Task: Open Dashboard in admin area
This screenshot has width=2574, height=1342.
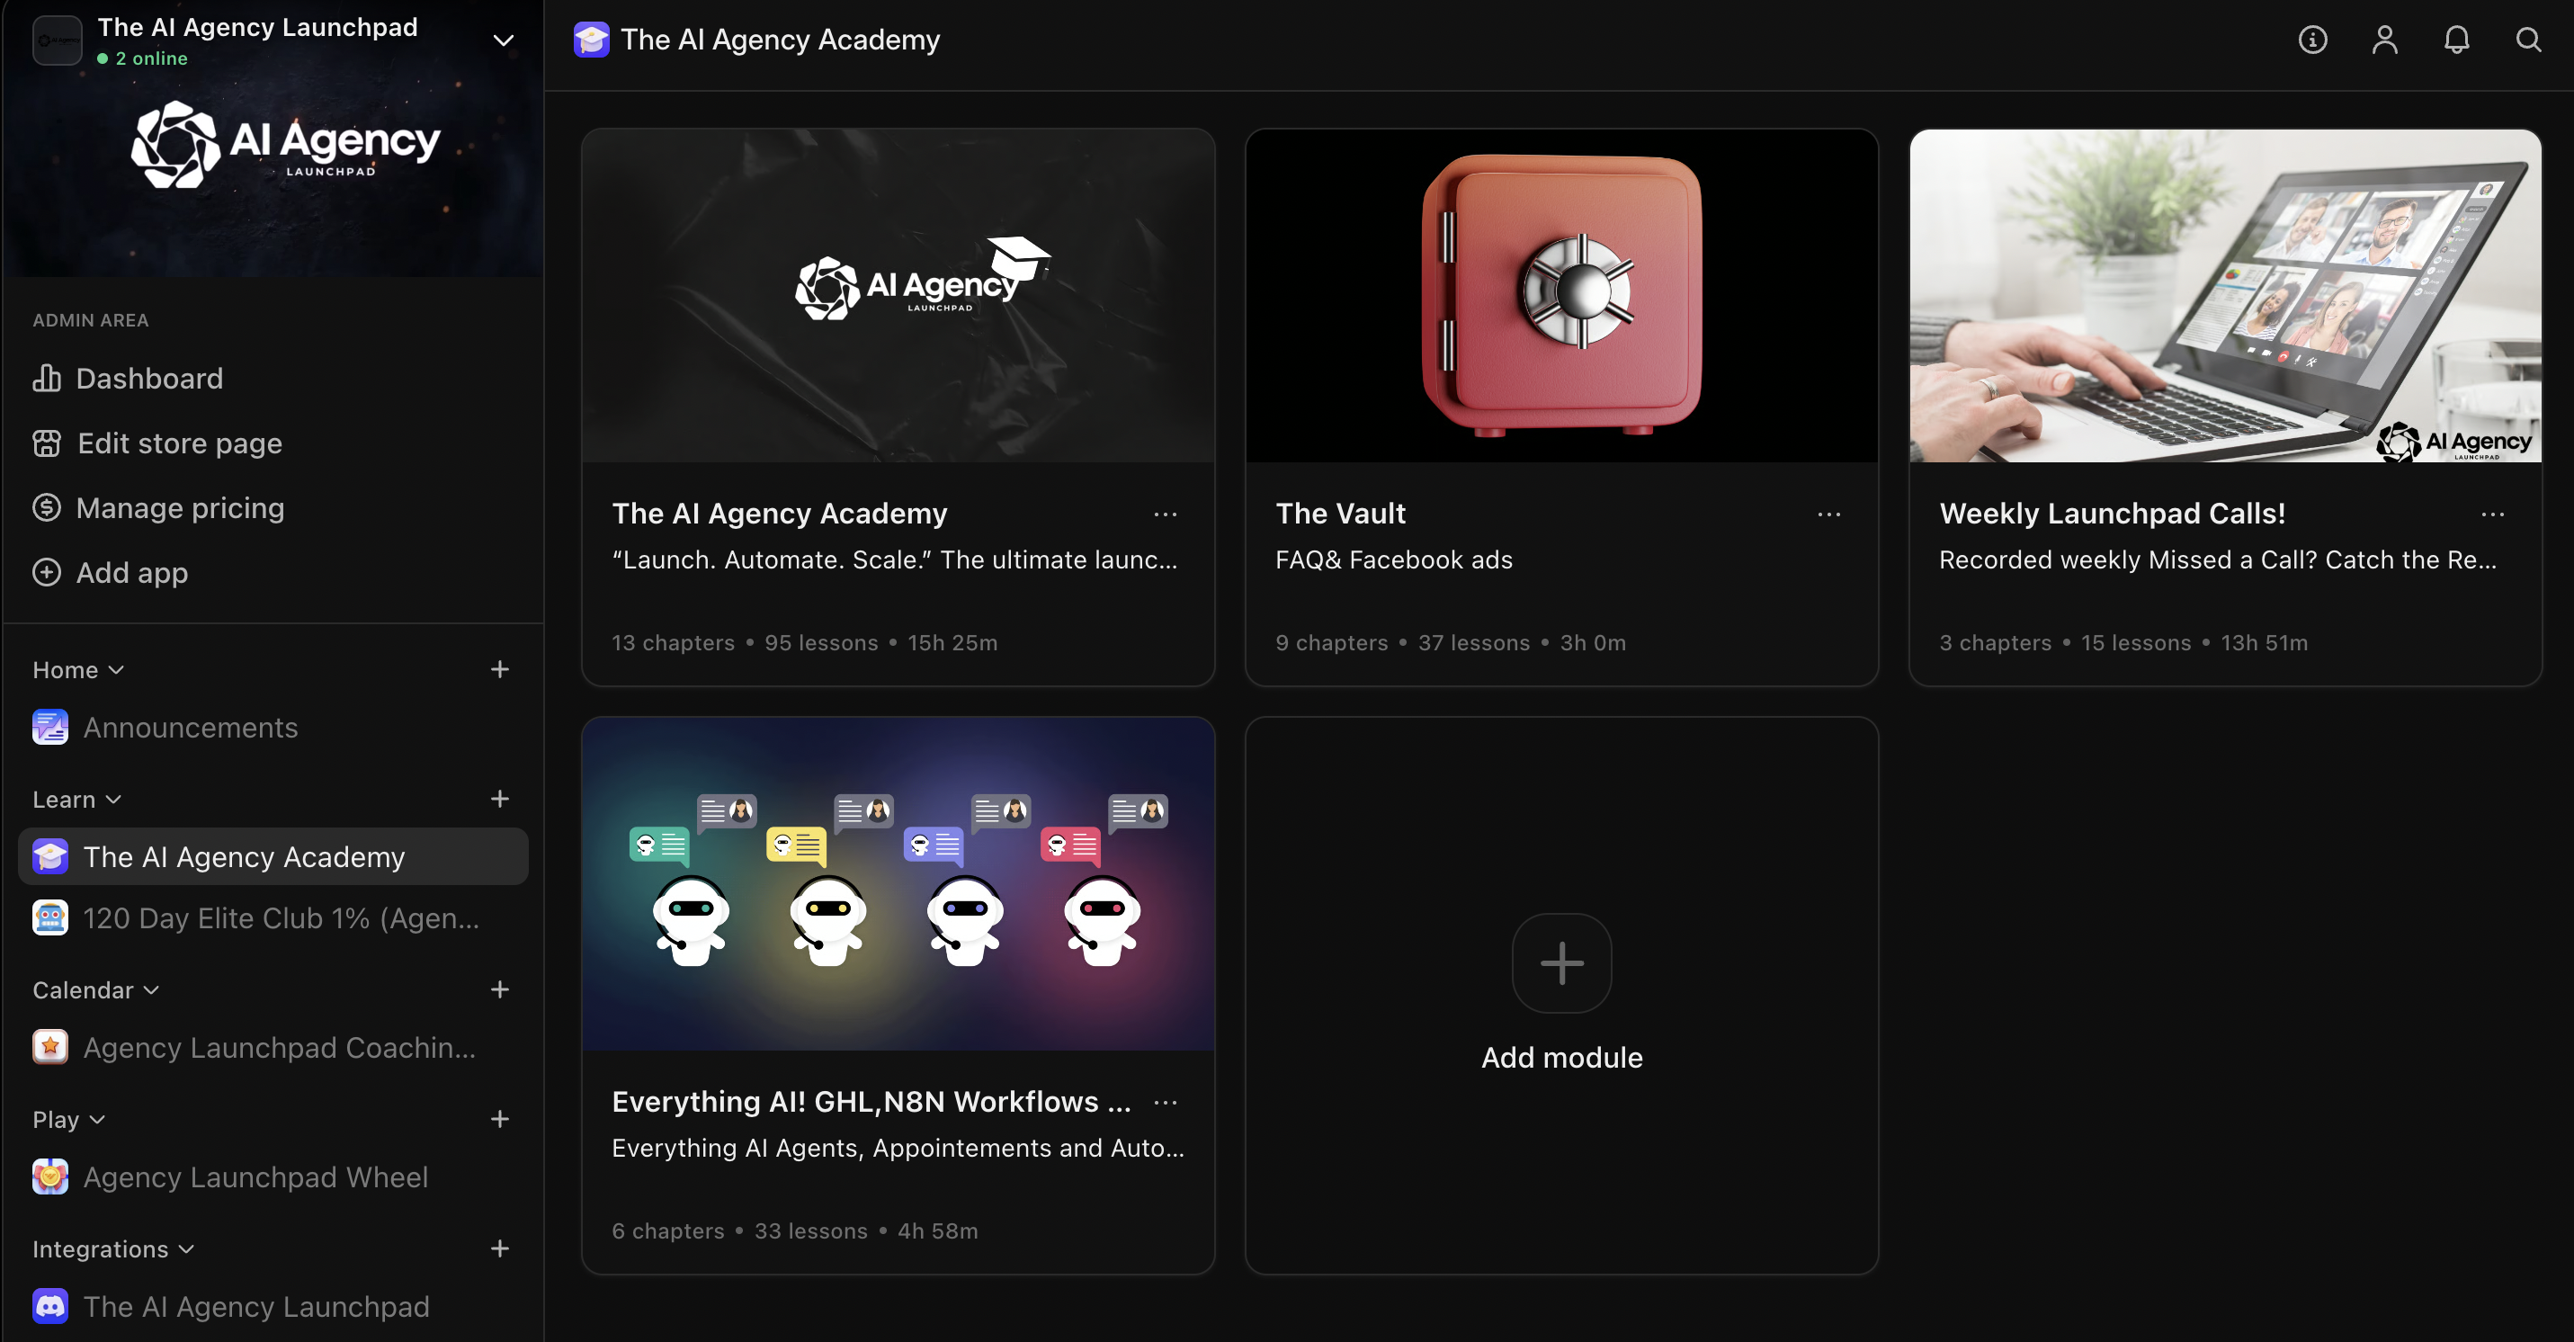Action: pos(273,378)
